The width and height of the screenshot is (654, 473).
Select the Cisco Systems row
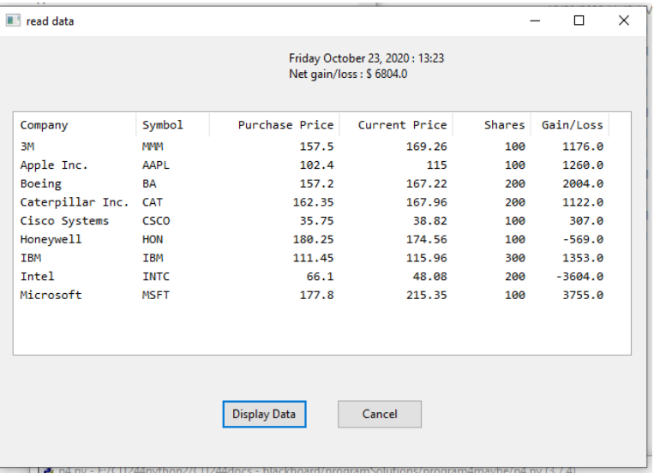pyautogui.click(x=312, y=221)
